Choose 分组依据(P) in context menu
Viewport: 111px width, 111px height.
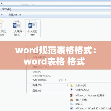point(39,57)
